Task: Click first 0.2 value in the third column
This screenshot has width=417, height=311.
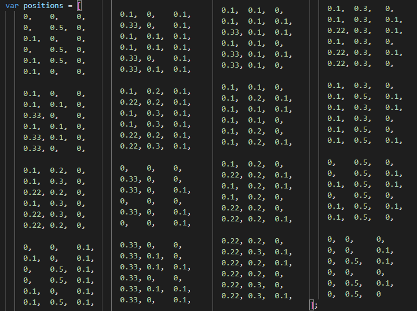Action: 253,98
